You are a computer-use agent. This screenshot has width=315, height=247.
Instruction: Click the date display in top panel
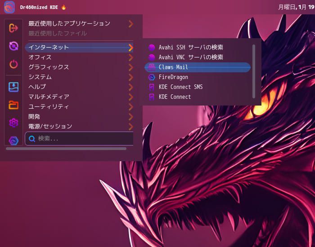coord(296,7)
